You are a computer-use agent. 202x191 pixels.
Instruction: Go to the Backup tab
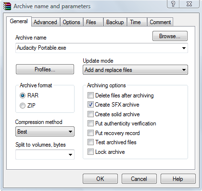click(115, 22)
